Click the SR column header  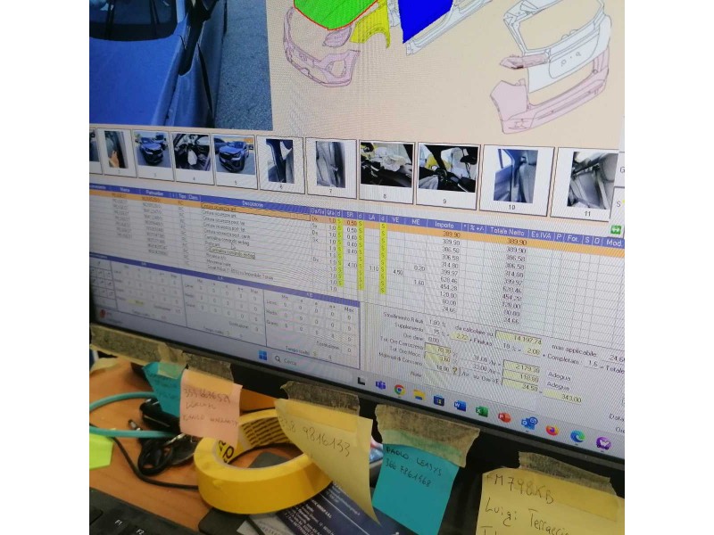350,215
